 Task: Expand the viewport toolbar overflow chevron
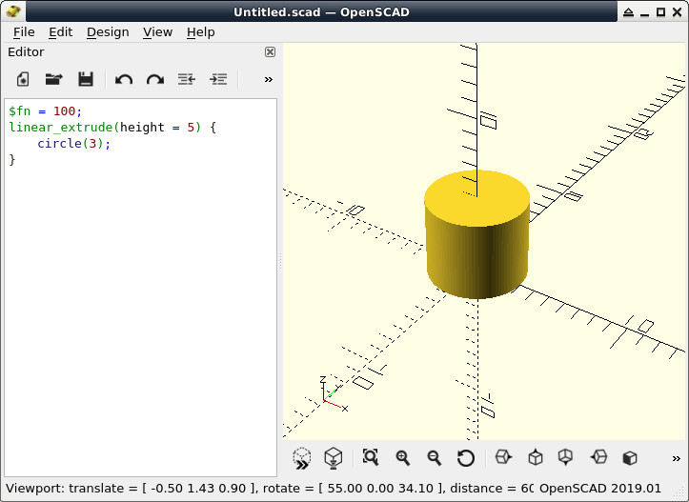[676, 458]
